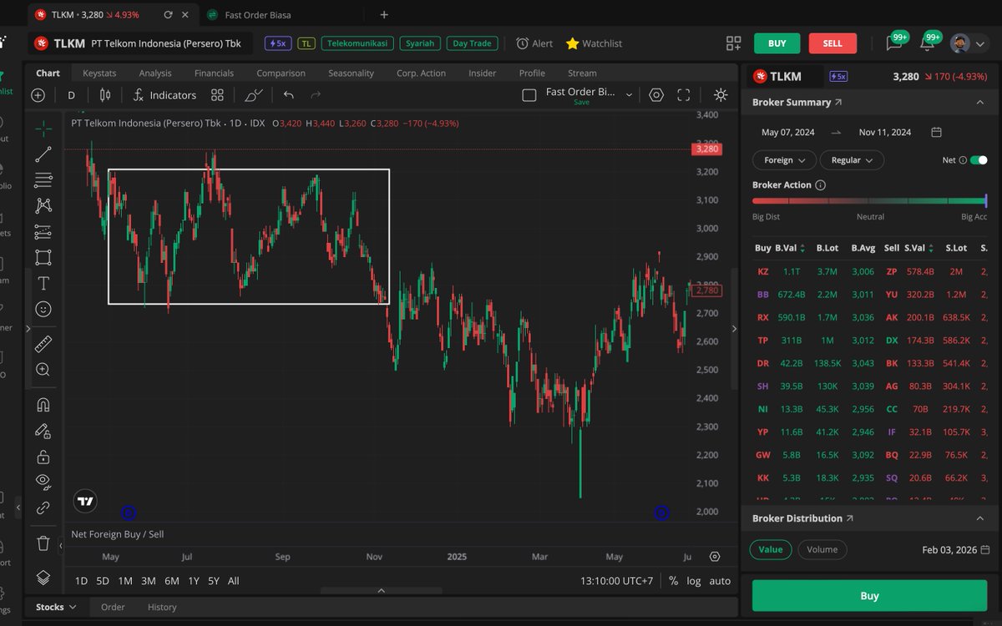Add TLKM to Watchlist
Screen dimensions: 1002x626
(x=594, y=43)
